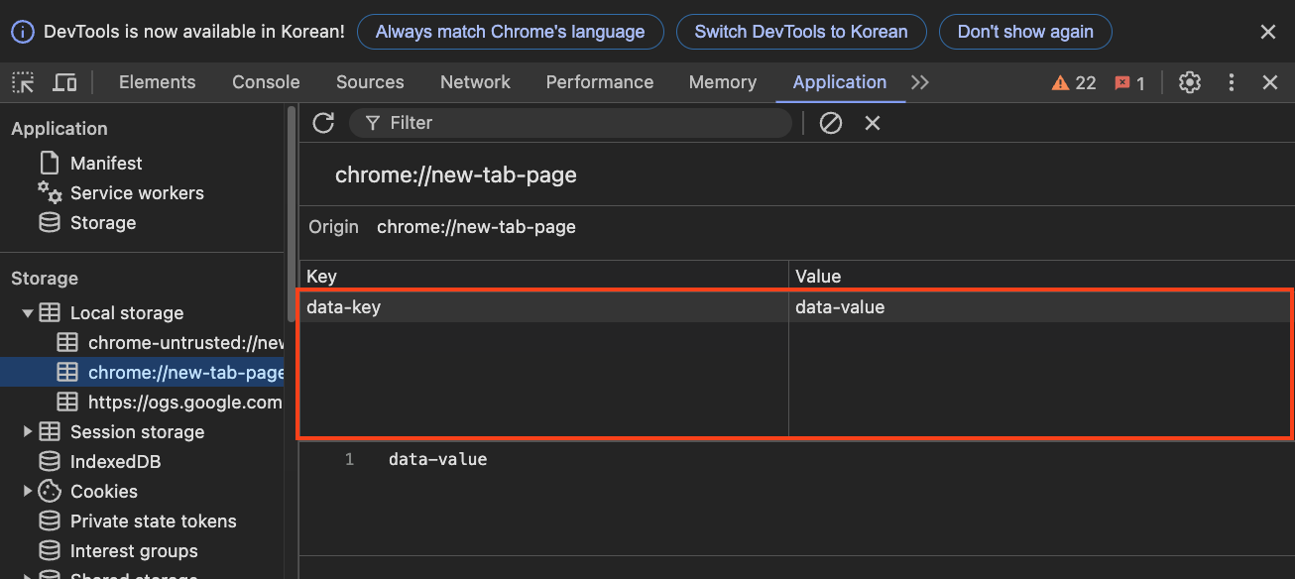Switch to the Network tab
The height and width of the screenshot is (579, 1295).
(475, 82)
